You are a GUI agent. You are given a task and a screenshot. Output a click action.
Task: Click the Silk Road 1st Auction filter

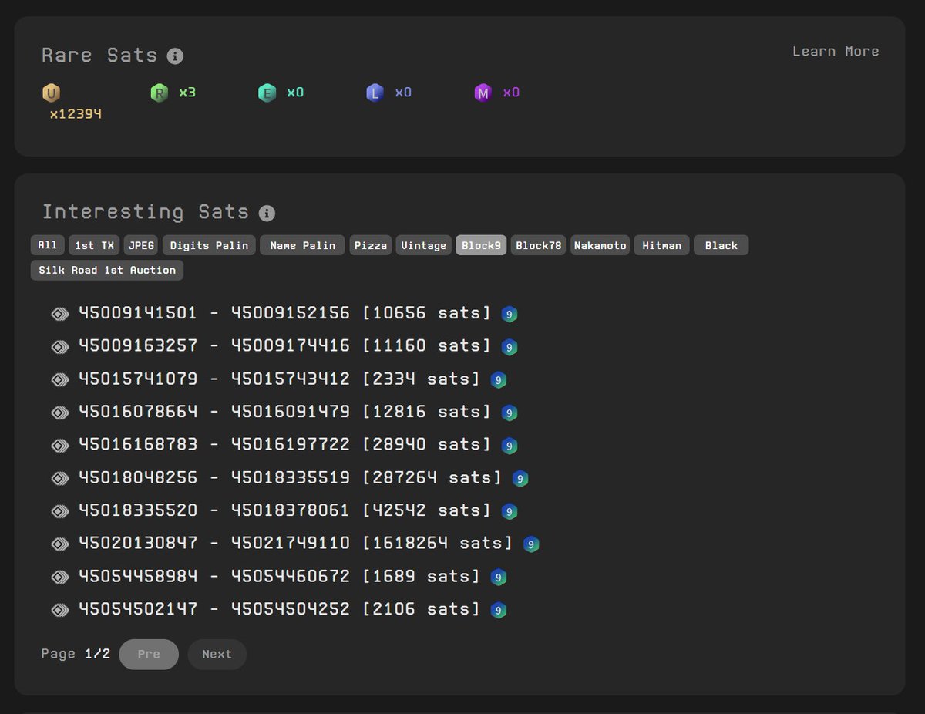106,271
